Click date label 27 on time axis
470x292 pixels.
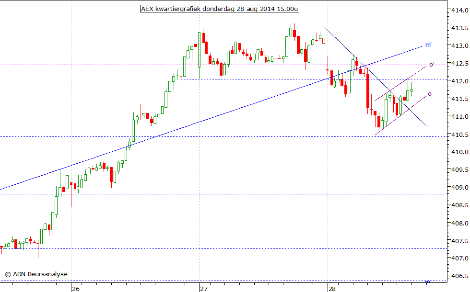point(204,289)
